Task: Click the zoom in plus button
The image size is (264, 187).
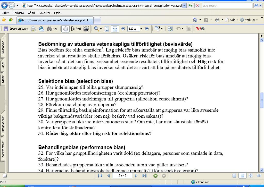Action: pyautogui.click(x=147, y=29)
